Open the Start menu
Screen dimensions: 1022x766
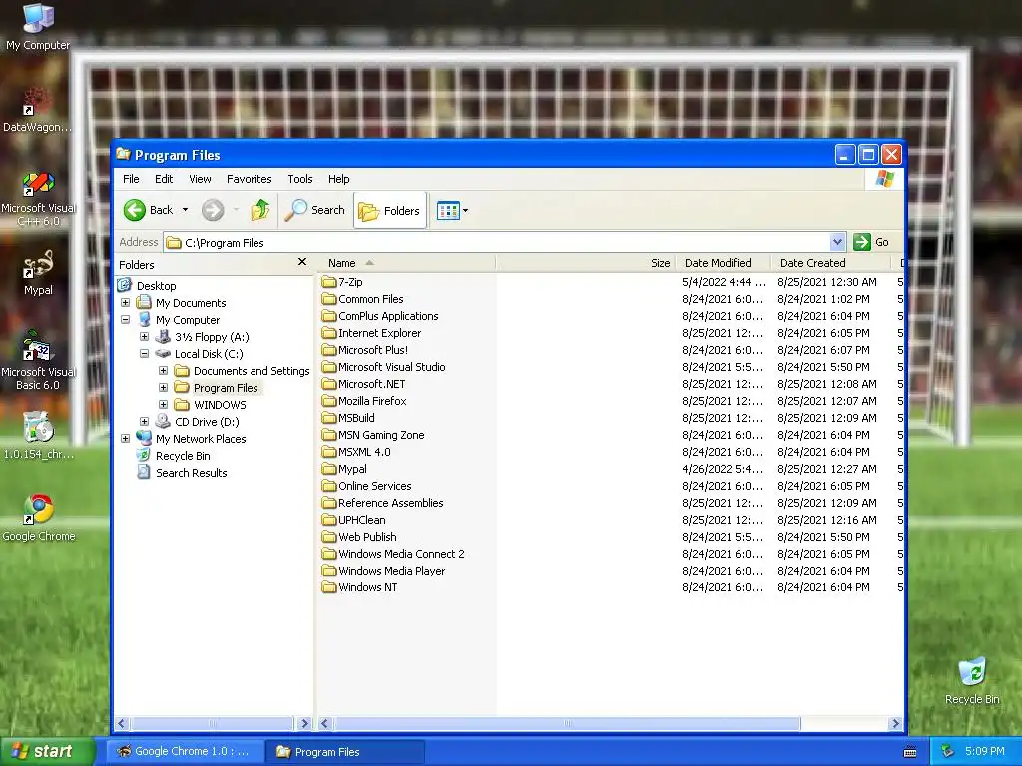(48, 752)
